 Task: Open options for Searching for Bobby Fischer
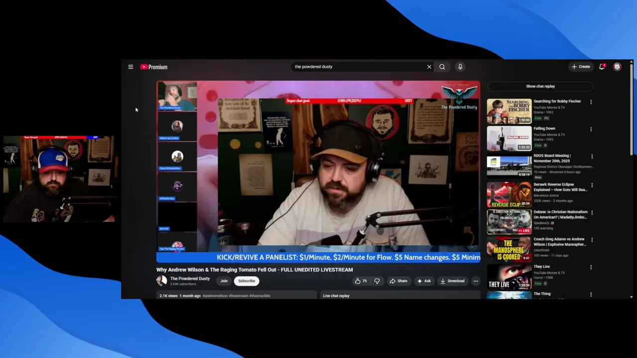coord(591,102)
